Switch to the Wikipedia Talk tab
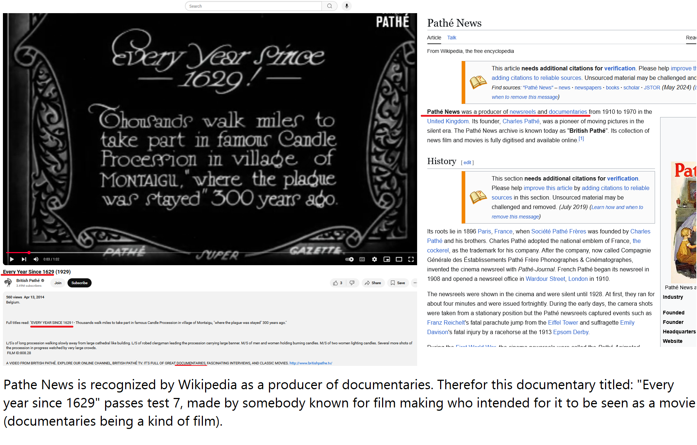 pos(451,38)
